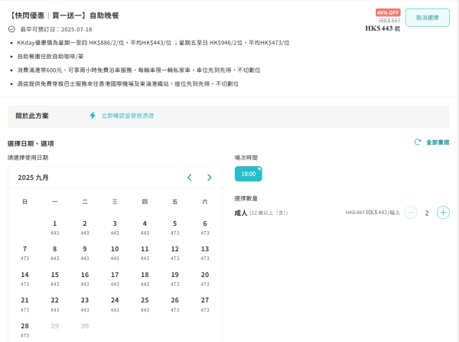Image resolution: width=459 pixels, height=342 pixels.
Task: Click the KKday優惠價 pricing bullet
Action: (x=153, y=43)
